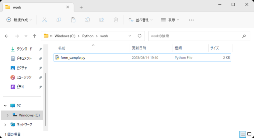Expand the Windows (C:) tree node
Screen dimensions: 254x138
click(7, 115)
